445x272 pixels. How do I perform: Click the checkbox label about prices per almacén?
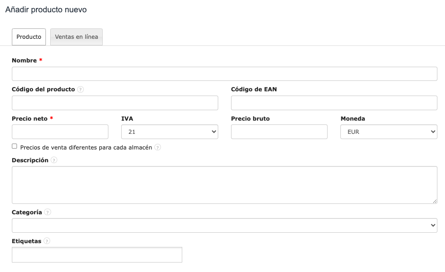pyautogui.click(x=86, y=148)
